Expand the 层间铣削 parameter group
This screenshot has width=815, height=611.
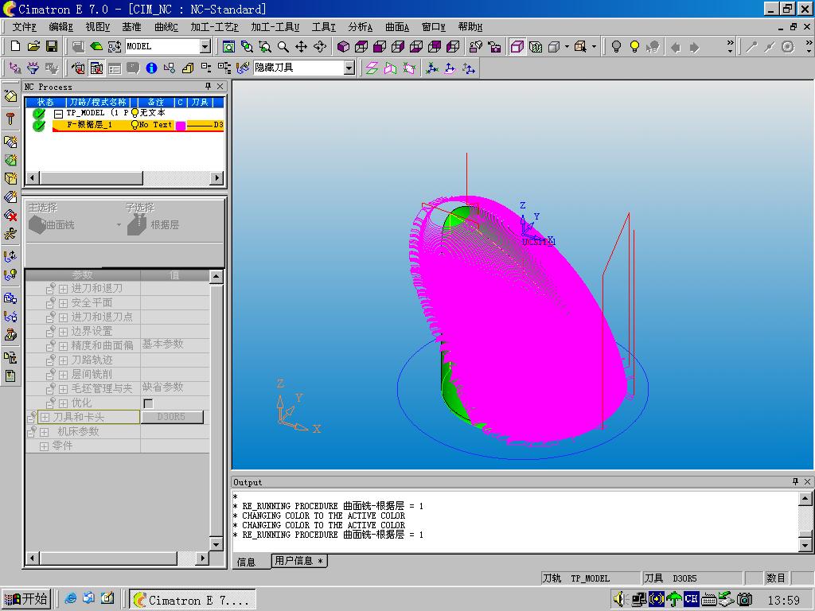(62, 375)
